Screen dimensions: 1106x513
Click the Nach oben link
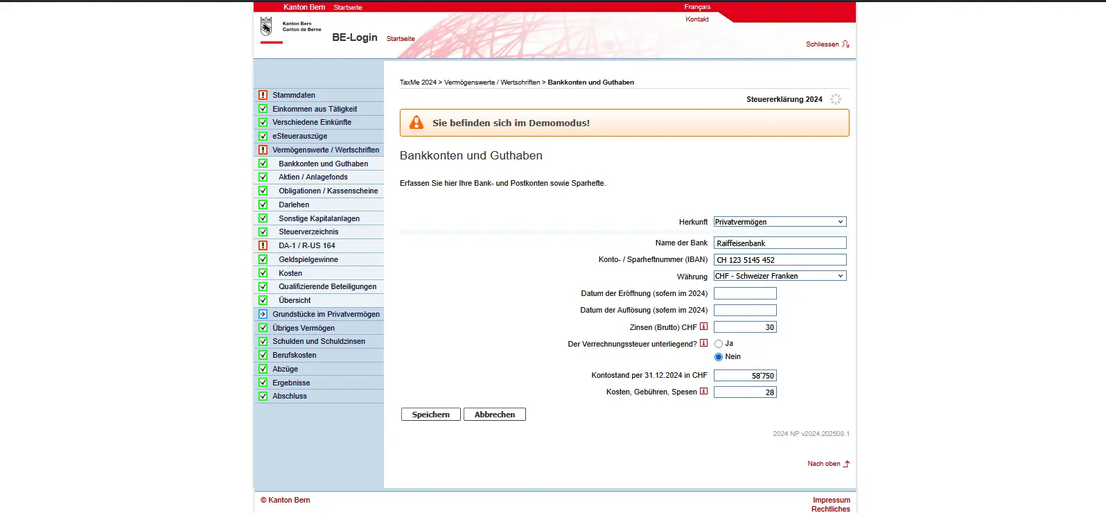tap(824, 464)
